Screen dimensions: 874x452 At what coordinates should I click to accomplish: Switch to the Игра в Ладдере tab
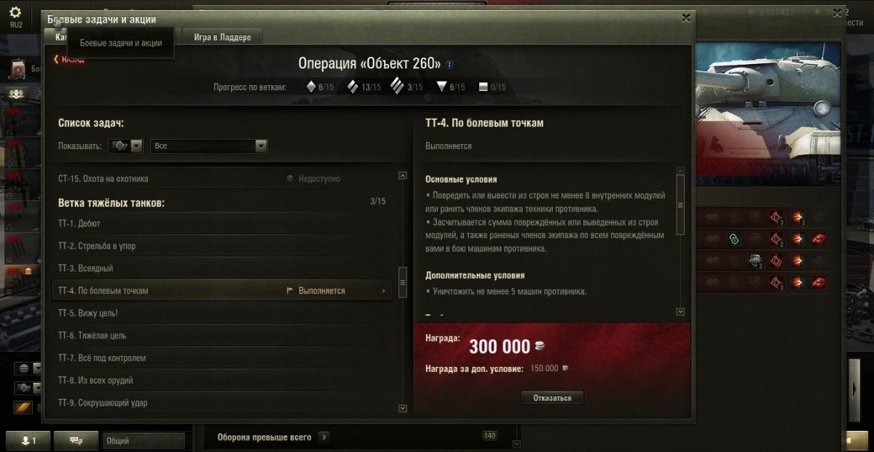(x=222, y=37)
